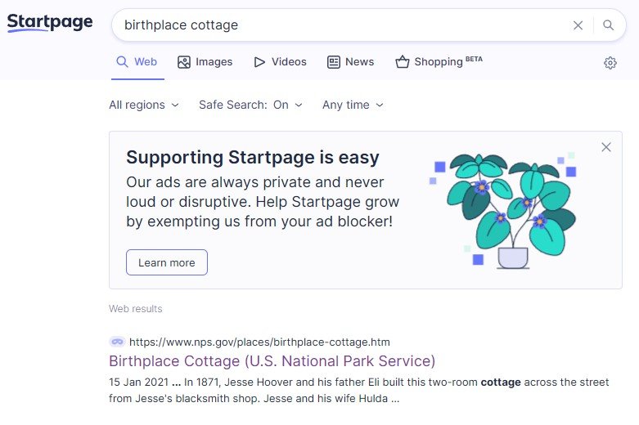Dismiss the Supporting Startpage banner
This screenshot has height=425, width=639.
[x=605, y=147]
